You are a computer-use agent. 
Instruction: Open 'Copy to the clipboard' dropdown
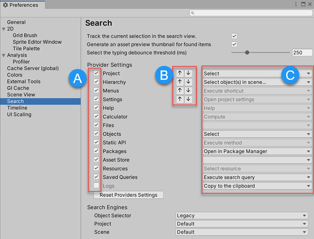(257, 186)
